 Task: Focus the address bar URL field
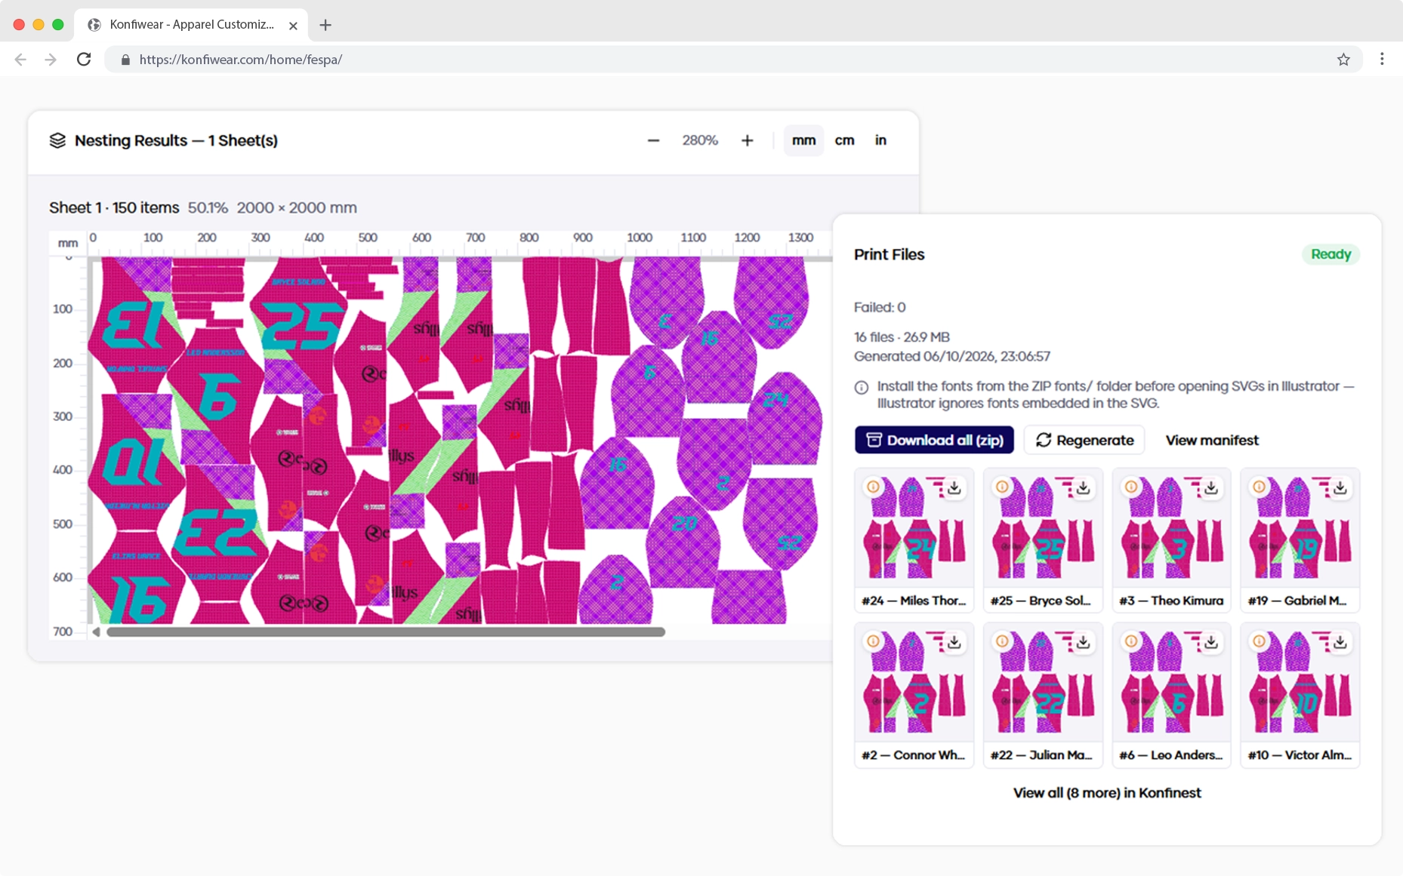click(732, 59)
